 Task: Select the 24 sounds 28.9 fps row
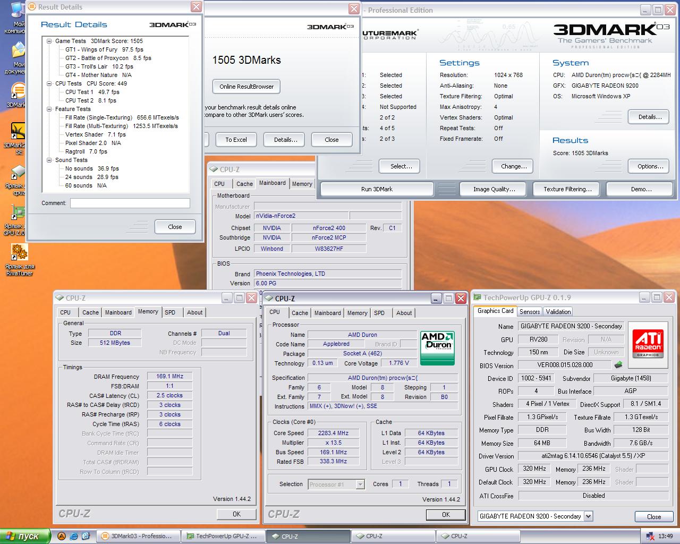[91, 177]
